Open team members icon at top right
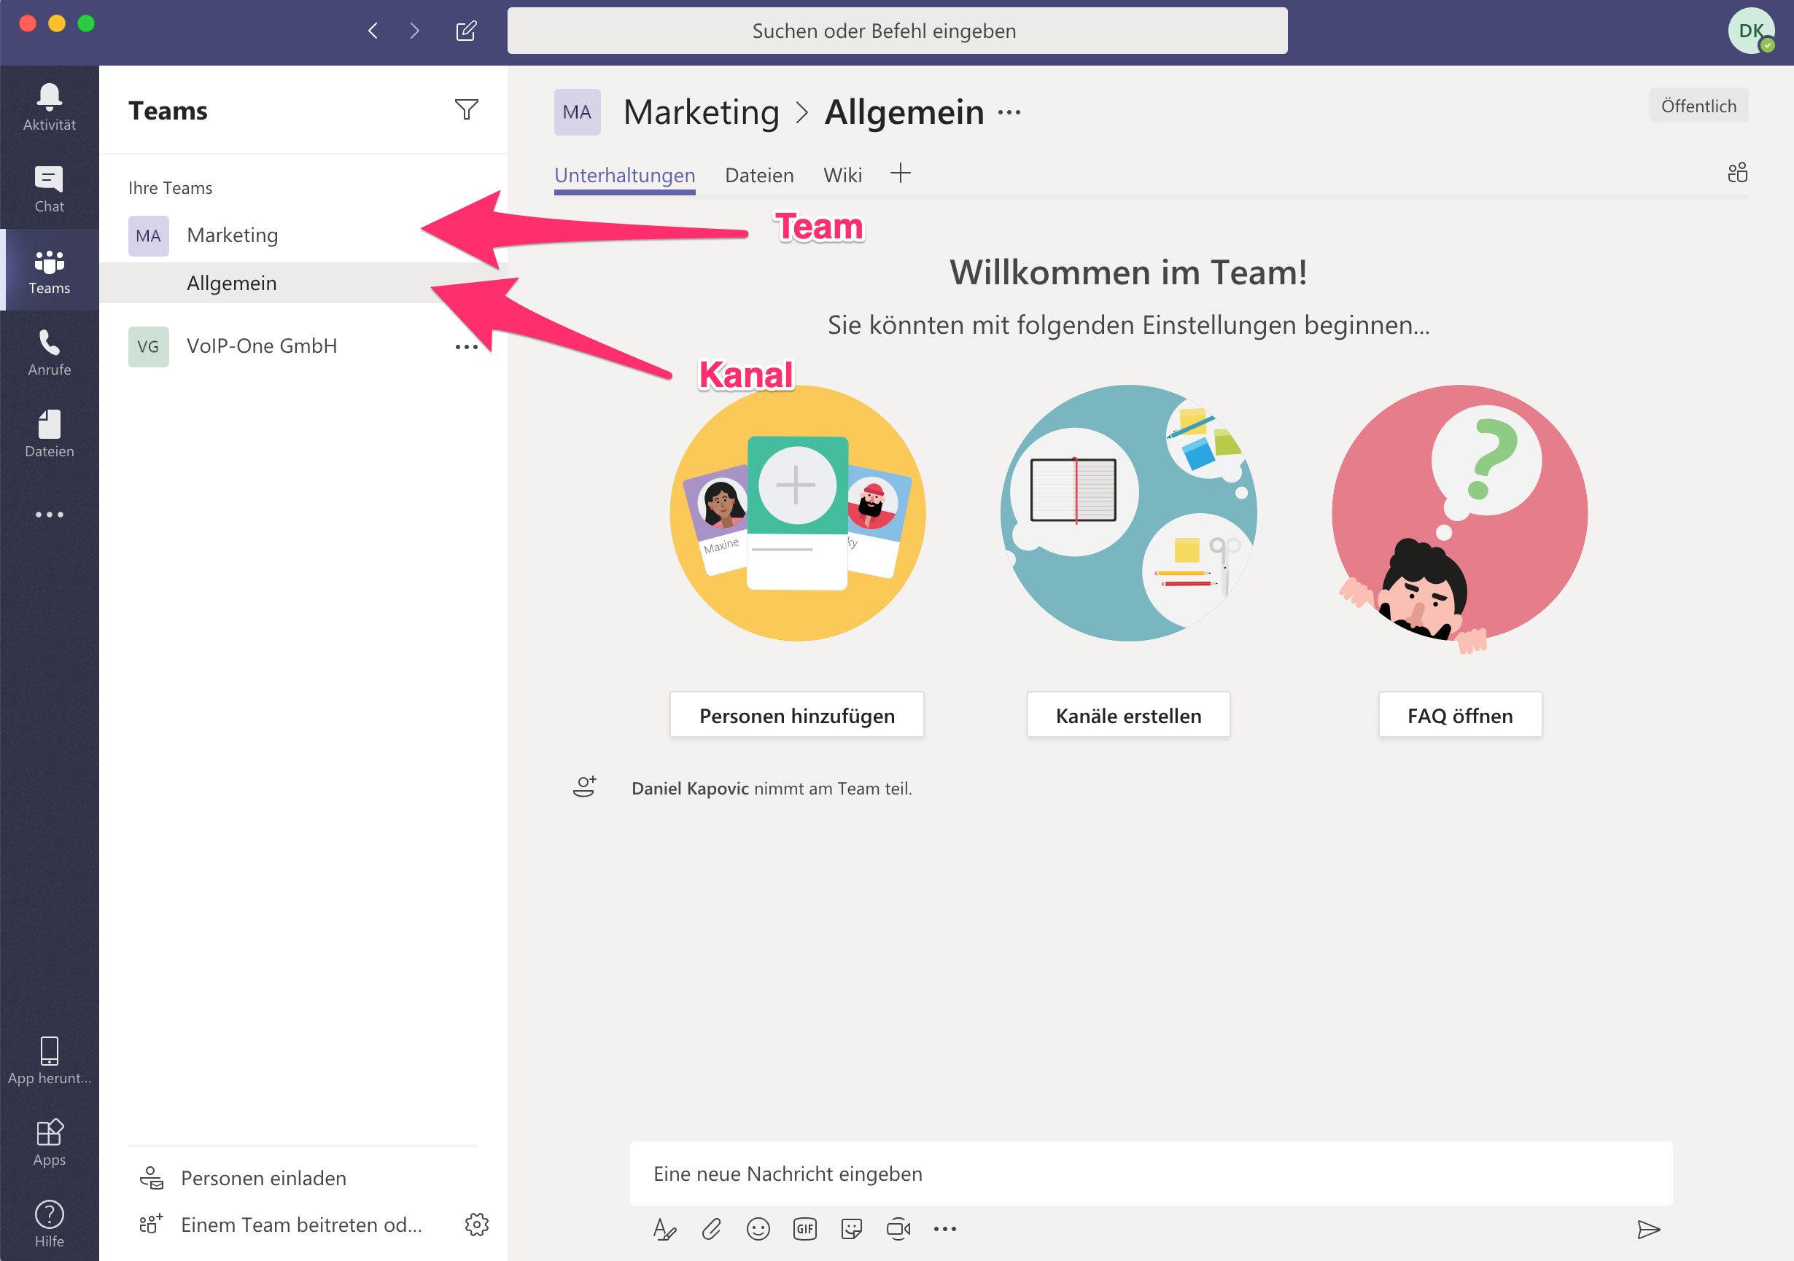This screenshot has height=1261, width=1794. click(1737, 173)
